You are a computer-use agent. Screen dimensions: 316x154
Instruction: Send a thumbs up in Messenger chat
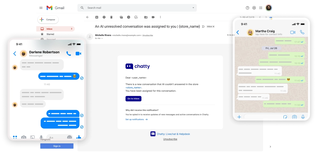pos(79,137)
